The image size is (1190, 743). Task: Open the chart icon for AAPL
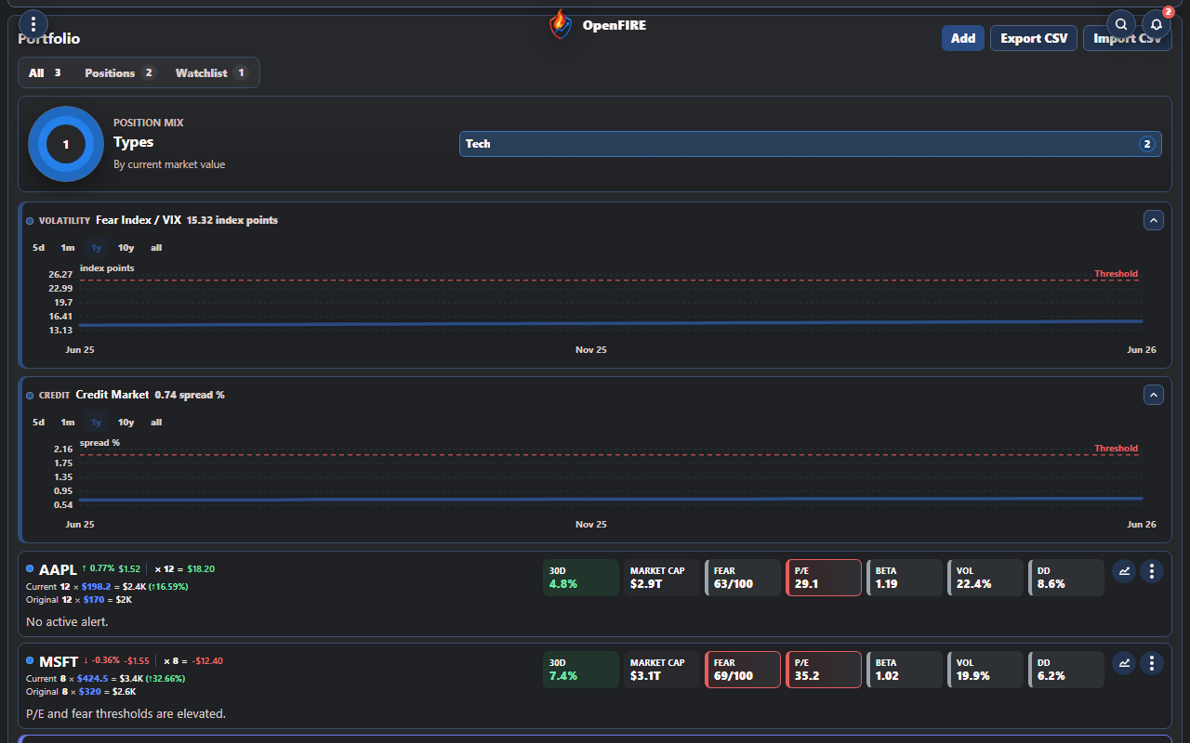coord(1124,571)
